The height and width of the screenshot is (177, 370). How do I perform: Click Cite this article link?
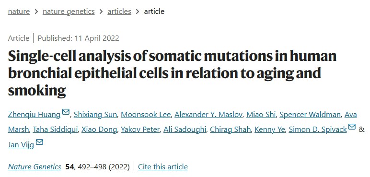click(163, 167)
